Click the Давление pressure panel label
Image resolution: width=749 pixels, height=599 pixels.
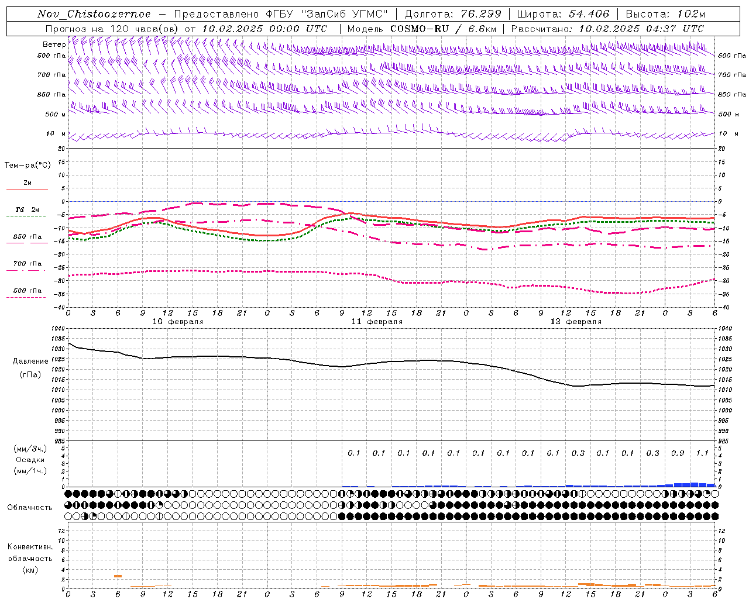coord(30,362)
